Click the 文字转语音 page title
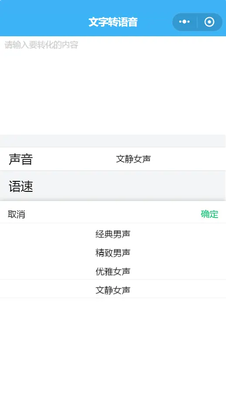 [113, 22]
